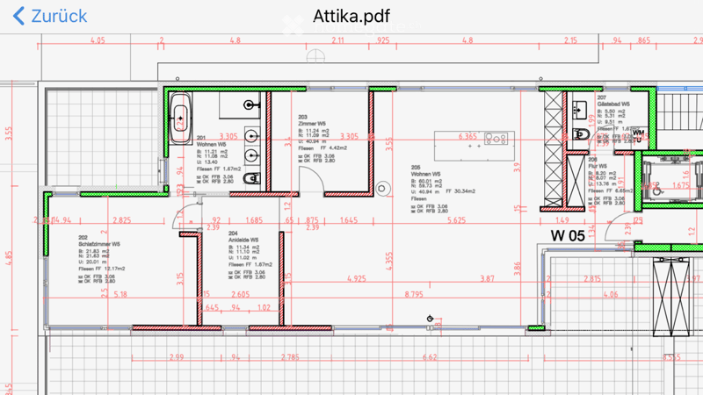Image resolution: width=703 pixels, height=395 pixels.
Task: Click the WM washing machine label
Action: [639, 133]
